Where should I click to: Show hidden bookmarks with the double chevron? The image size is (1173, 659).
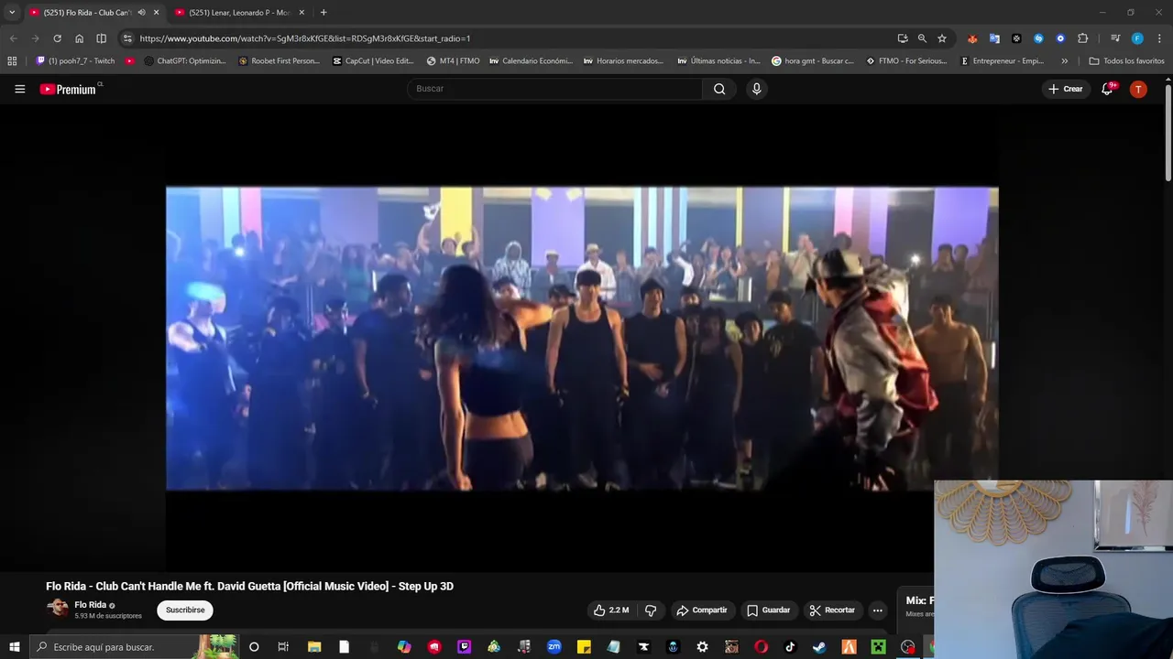pos(1064,61)
